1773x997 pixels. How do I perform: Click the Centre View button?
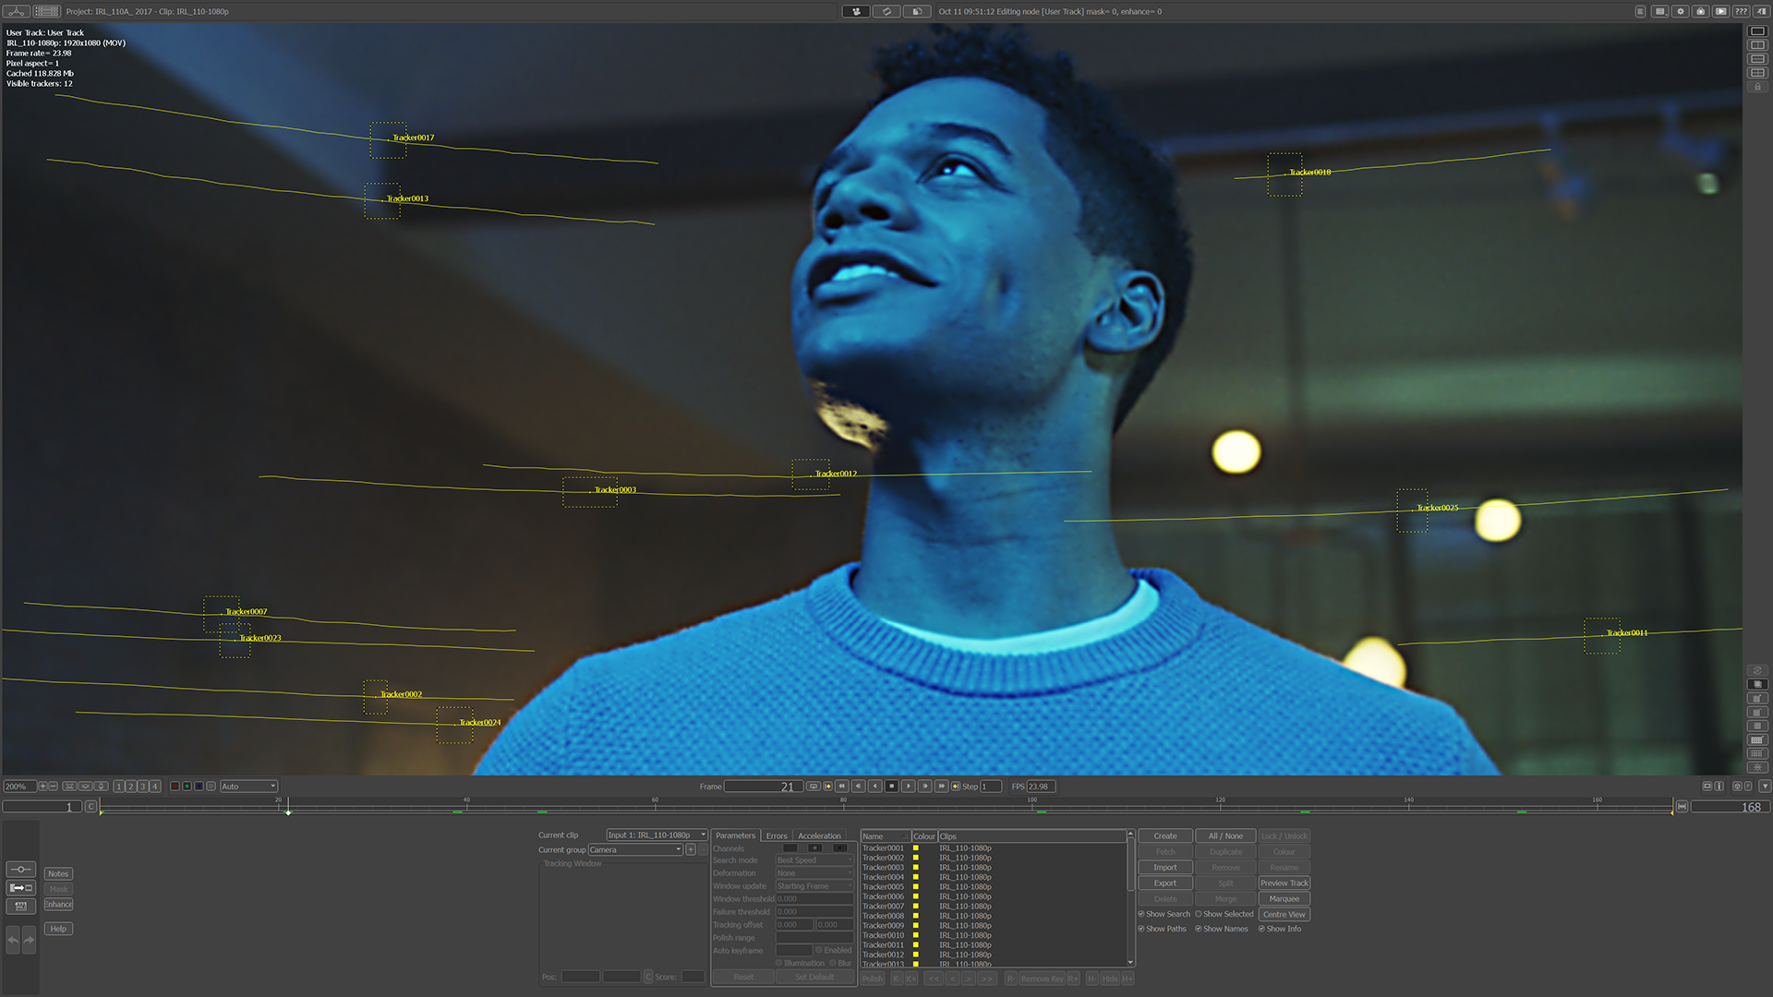(x=1284, y=914)
